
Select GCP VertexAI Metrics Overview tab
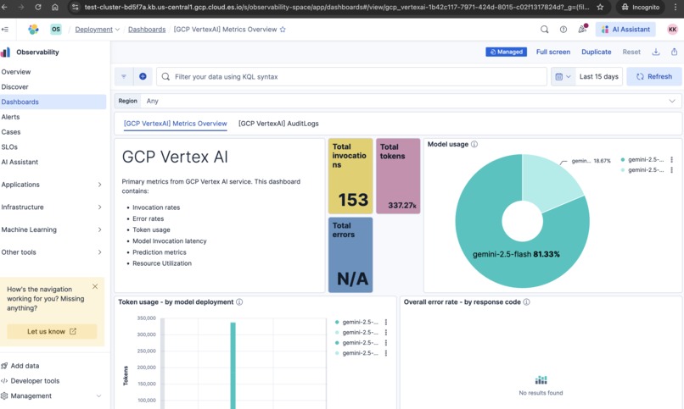176,124
